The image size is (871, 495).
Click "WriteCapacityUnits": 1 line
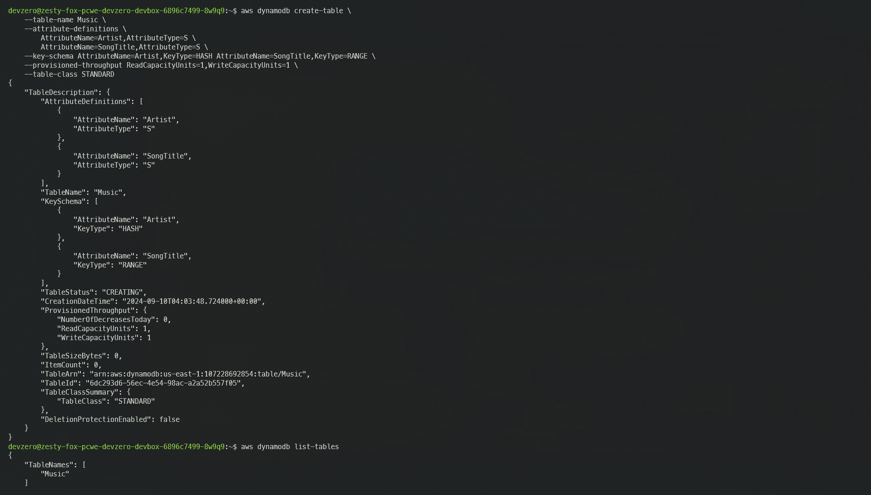click(x=104, y=338)
